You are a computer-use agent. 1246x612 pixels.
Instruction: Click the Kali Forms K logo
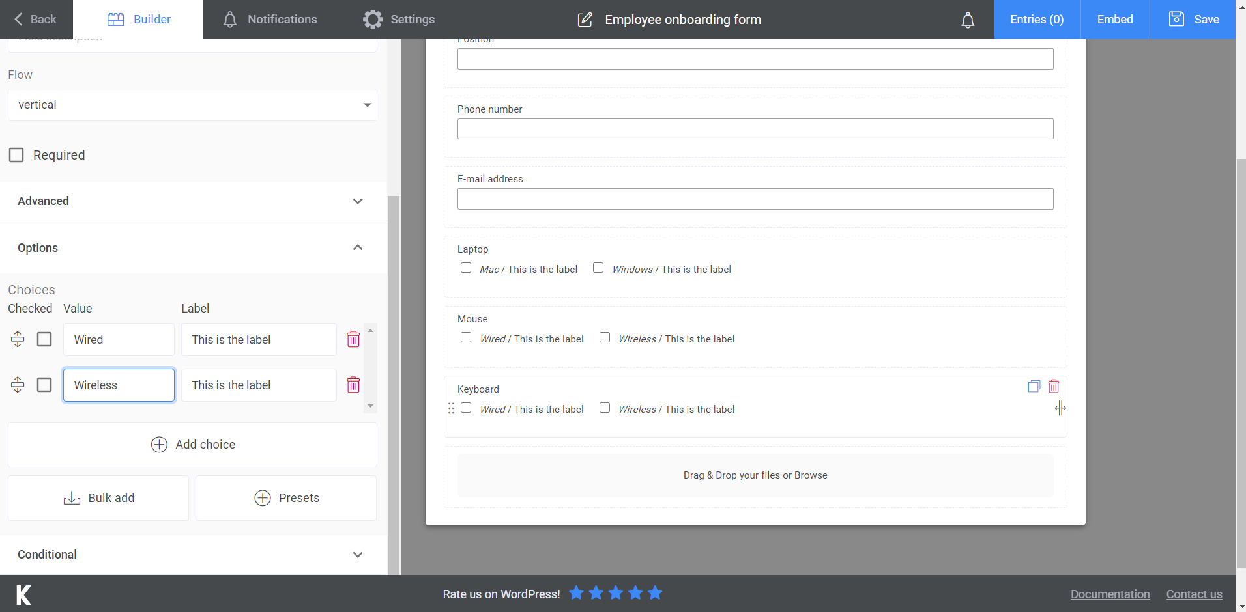(x=22, y=593)
